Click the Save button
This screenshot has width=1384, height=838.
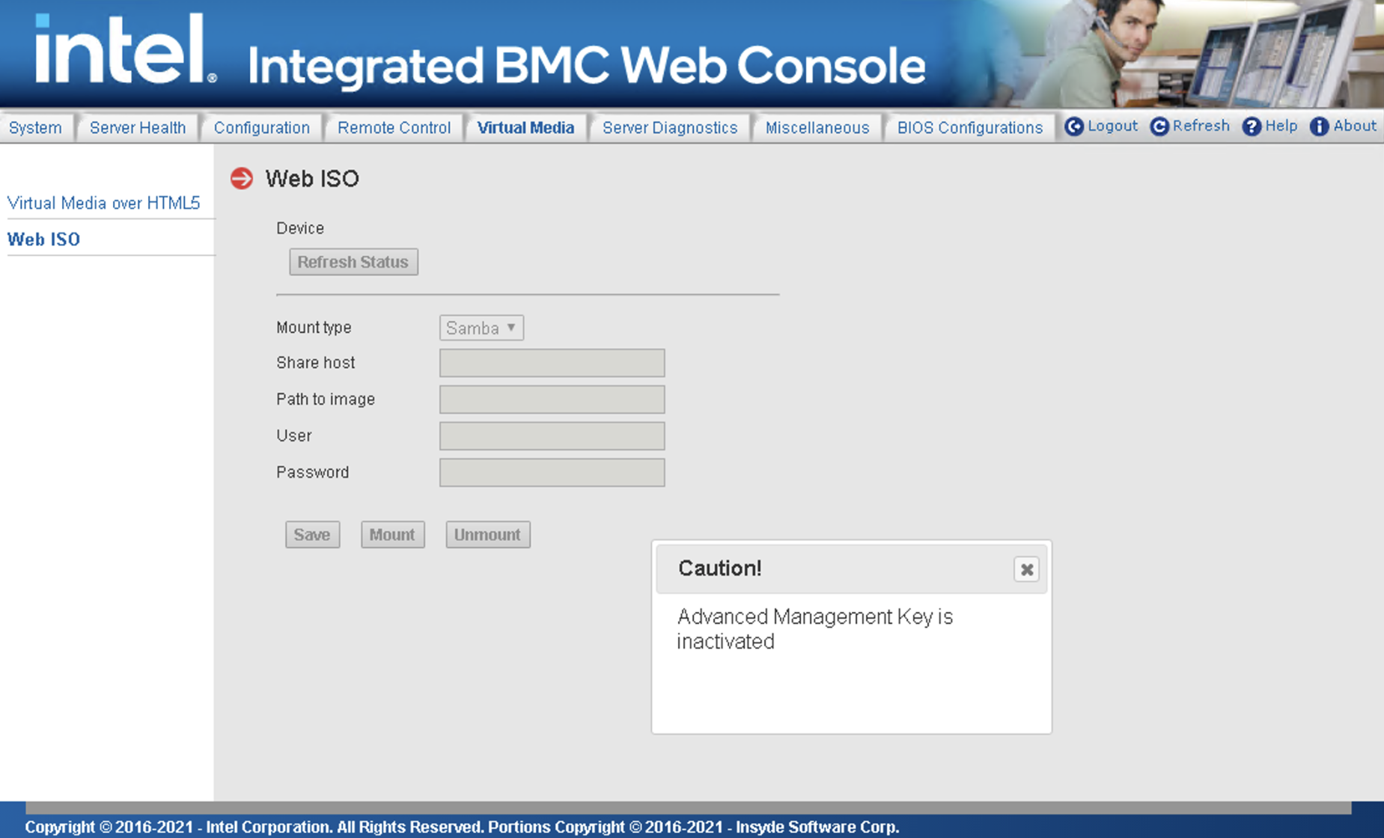(x=312, y=534)
